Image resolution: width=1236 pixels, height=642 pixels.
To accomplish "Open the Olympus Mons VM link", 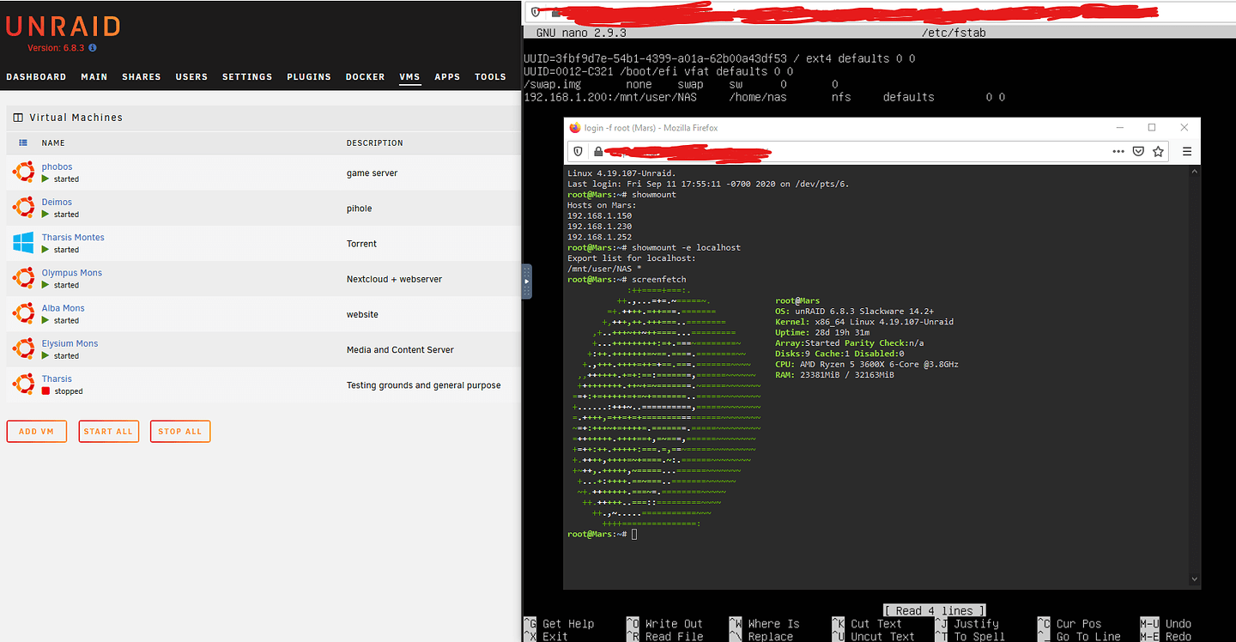I will click(x=72, y=272).
